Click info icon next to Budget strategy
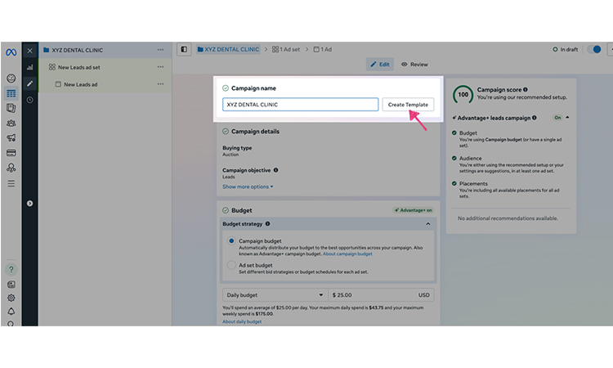 [x=268, y=224]
